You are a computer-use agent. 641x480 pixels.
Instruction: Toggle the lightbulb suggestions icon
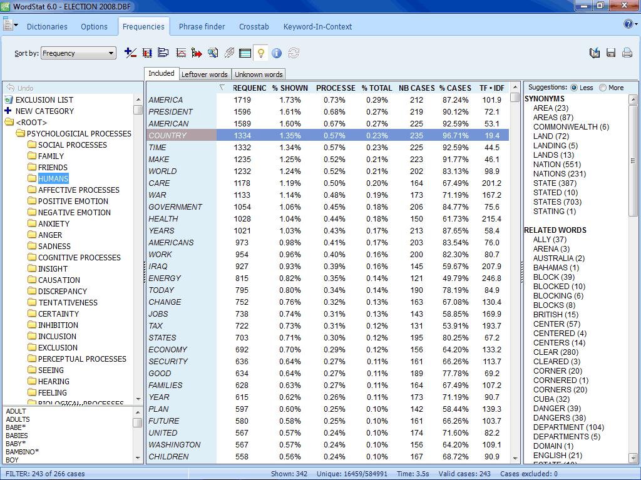coord(261,53)
